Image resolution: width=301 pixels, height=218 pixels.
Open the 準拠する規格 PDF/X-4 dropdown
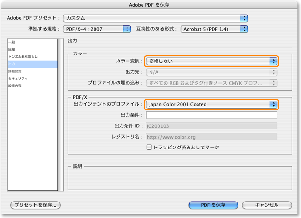tap(97, 29)
